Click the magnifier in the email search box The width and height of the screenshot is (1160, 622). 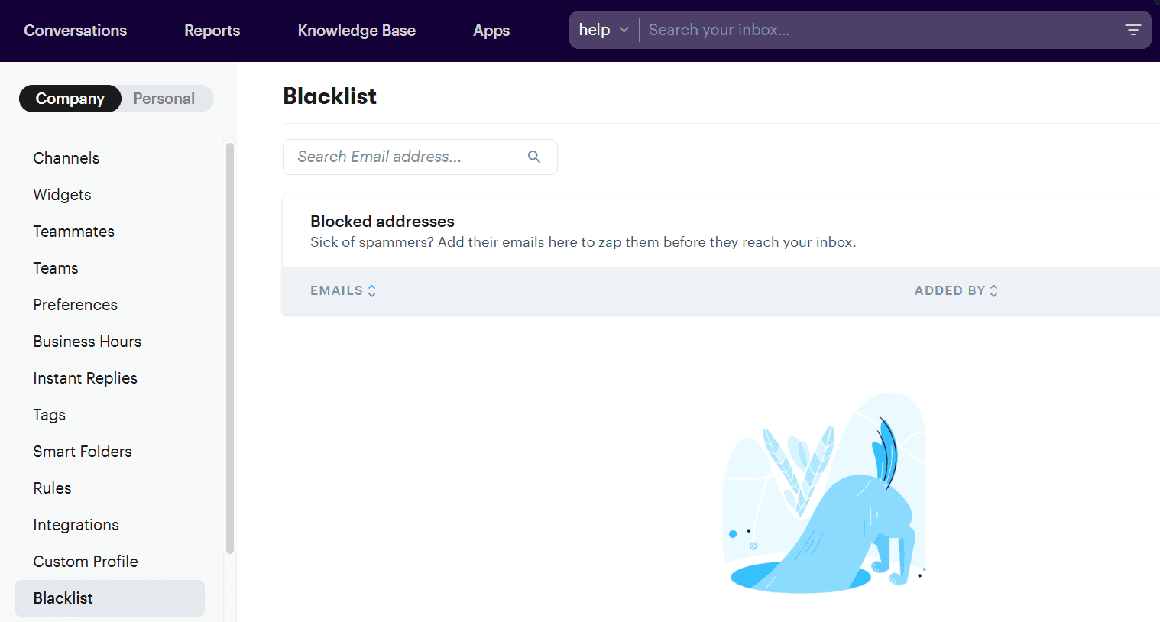(533, 157)
